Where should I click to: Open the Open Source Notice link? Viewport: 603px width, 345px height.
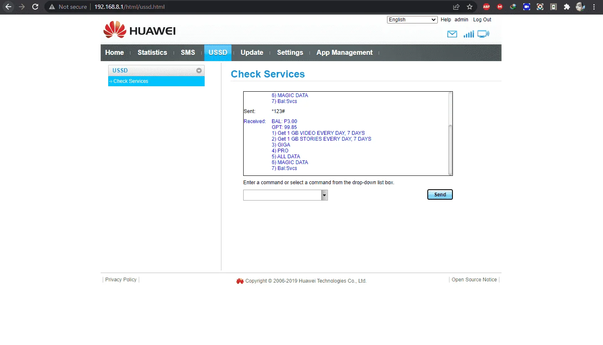474,280
